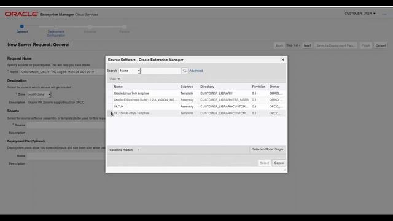Screen dimensions: 393x221
Task: Grab the dialog resize handle corner
Action: 285,169
